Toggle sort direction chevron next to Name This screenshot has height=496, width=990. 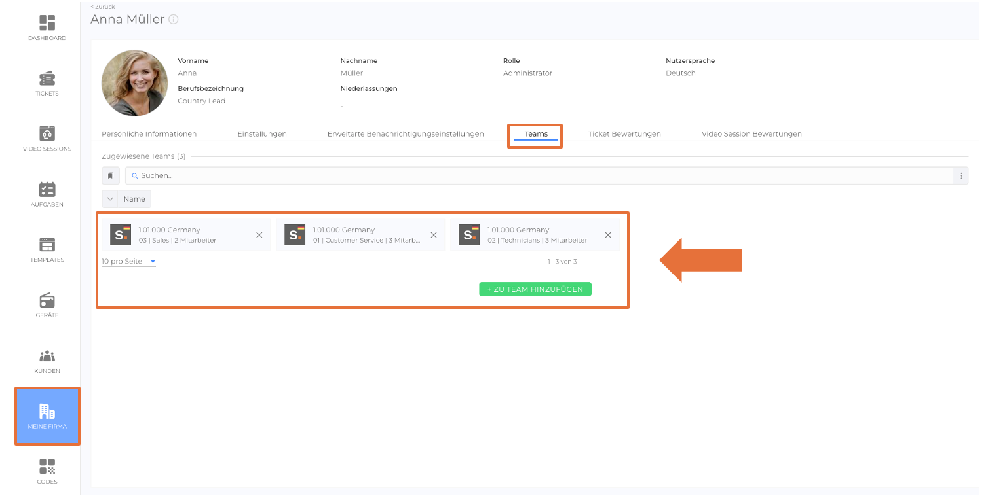(x=110, y=199)
